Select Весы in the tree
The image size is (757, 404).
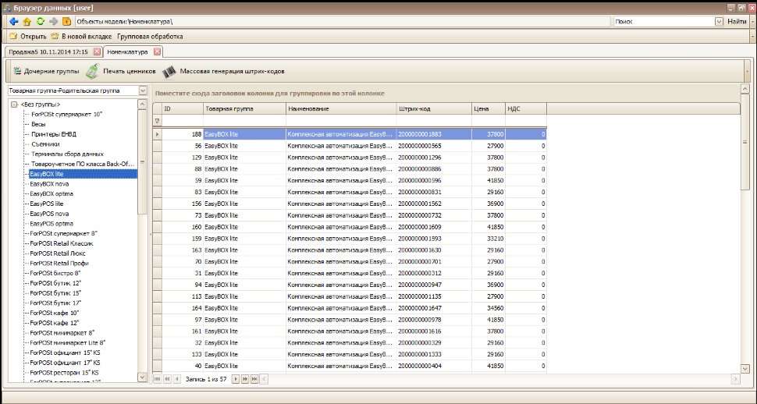click(38, 124)
